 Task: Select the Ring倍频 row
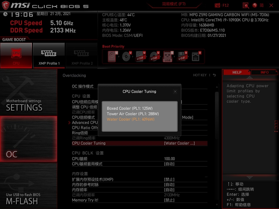tap(80, 133)
